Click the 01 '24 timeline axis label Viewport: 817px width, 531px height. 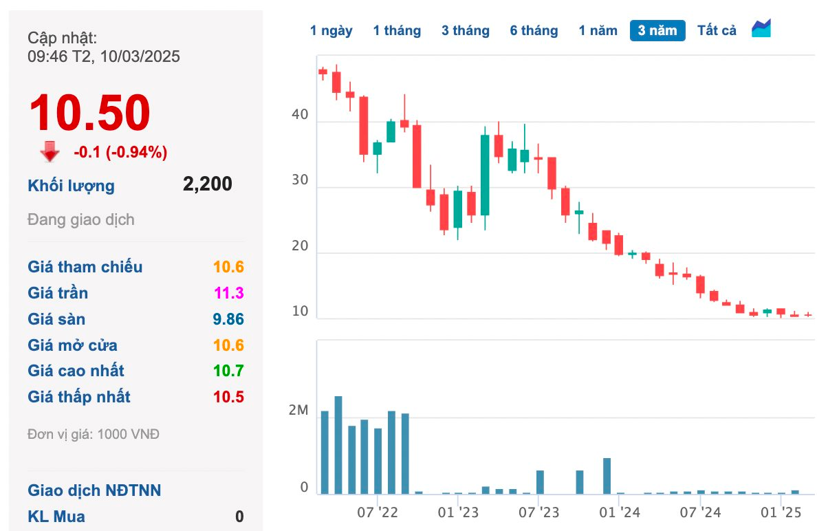(620, 512)
